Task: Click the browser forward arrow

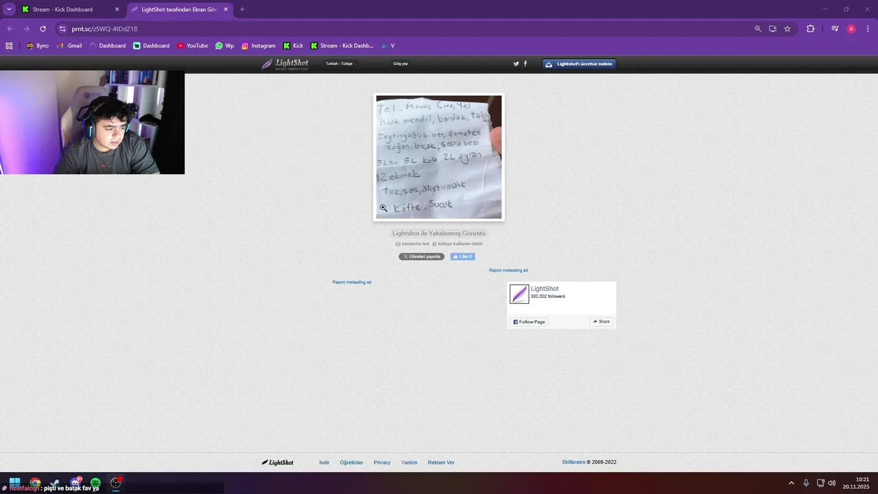Action: coord(26,29)
